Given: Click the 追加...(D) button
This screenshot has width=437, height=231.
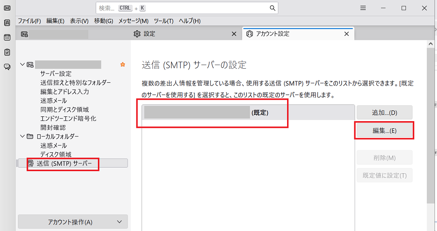Looking at the screenshot, I should pos(384,112).
